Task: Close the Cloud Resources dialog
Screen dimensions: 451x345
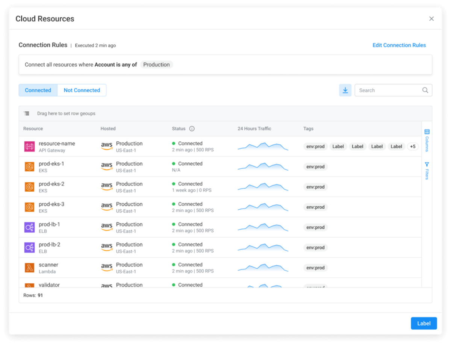Action: coord(431,19)
